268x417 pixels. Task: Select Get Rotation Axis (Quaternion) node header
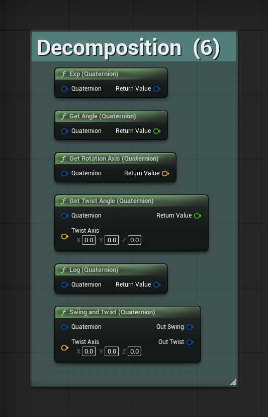[115, 159]
